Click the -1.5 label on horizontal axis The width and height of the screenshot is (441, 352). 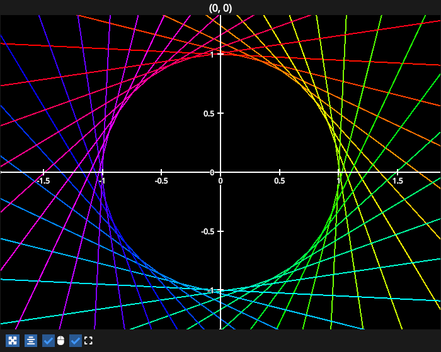pos(43,181)
